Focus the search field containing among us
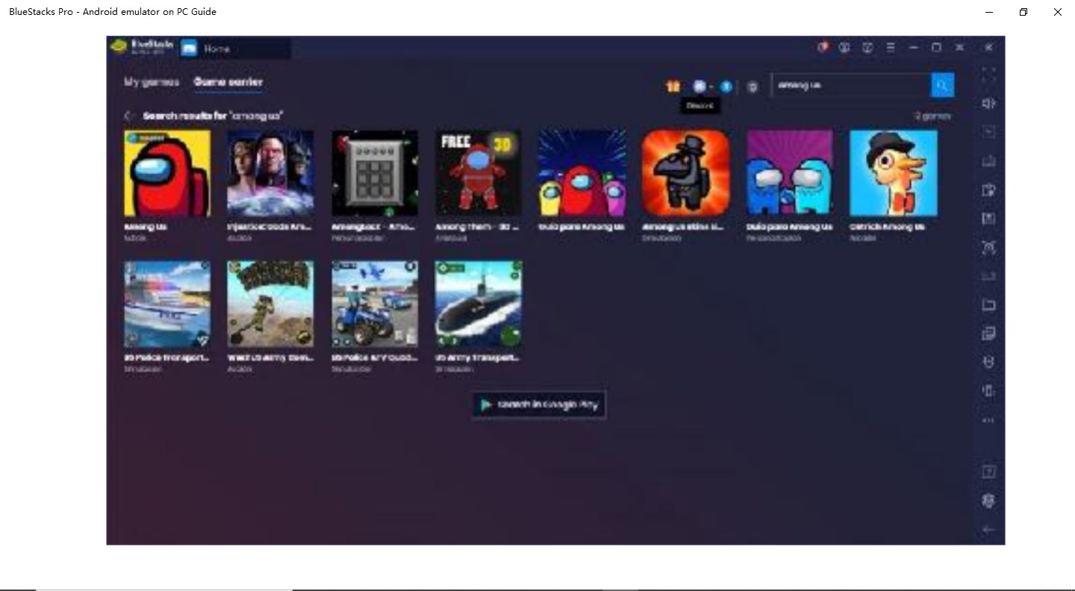Viewport: 1075px width, 591px height. (851, 85)
